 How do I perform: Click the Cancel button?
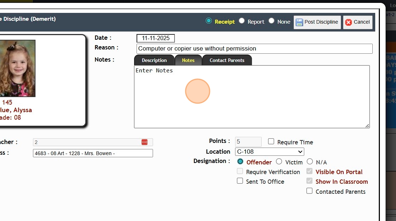point(358,22)
